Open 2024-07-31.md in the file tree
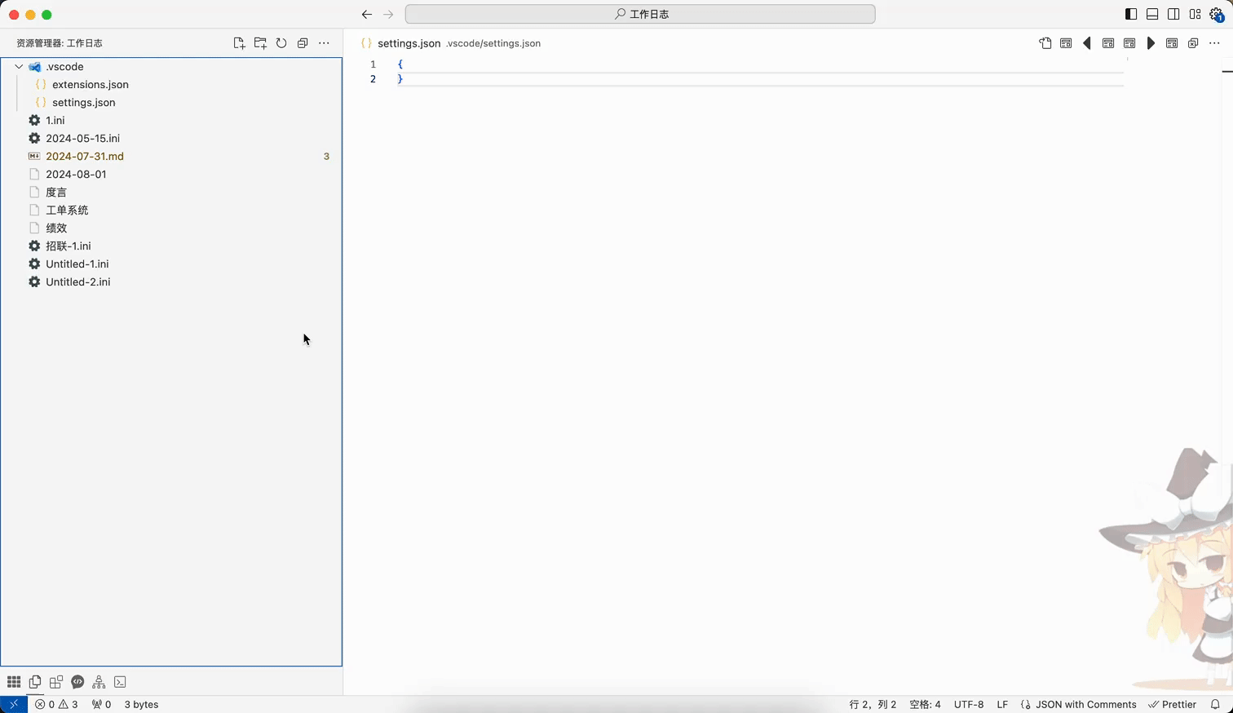 [85, 156]
